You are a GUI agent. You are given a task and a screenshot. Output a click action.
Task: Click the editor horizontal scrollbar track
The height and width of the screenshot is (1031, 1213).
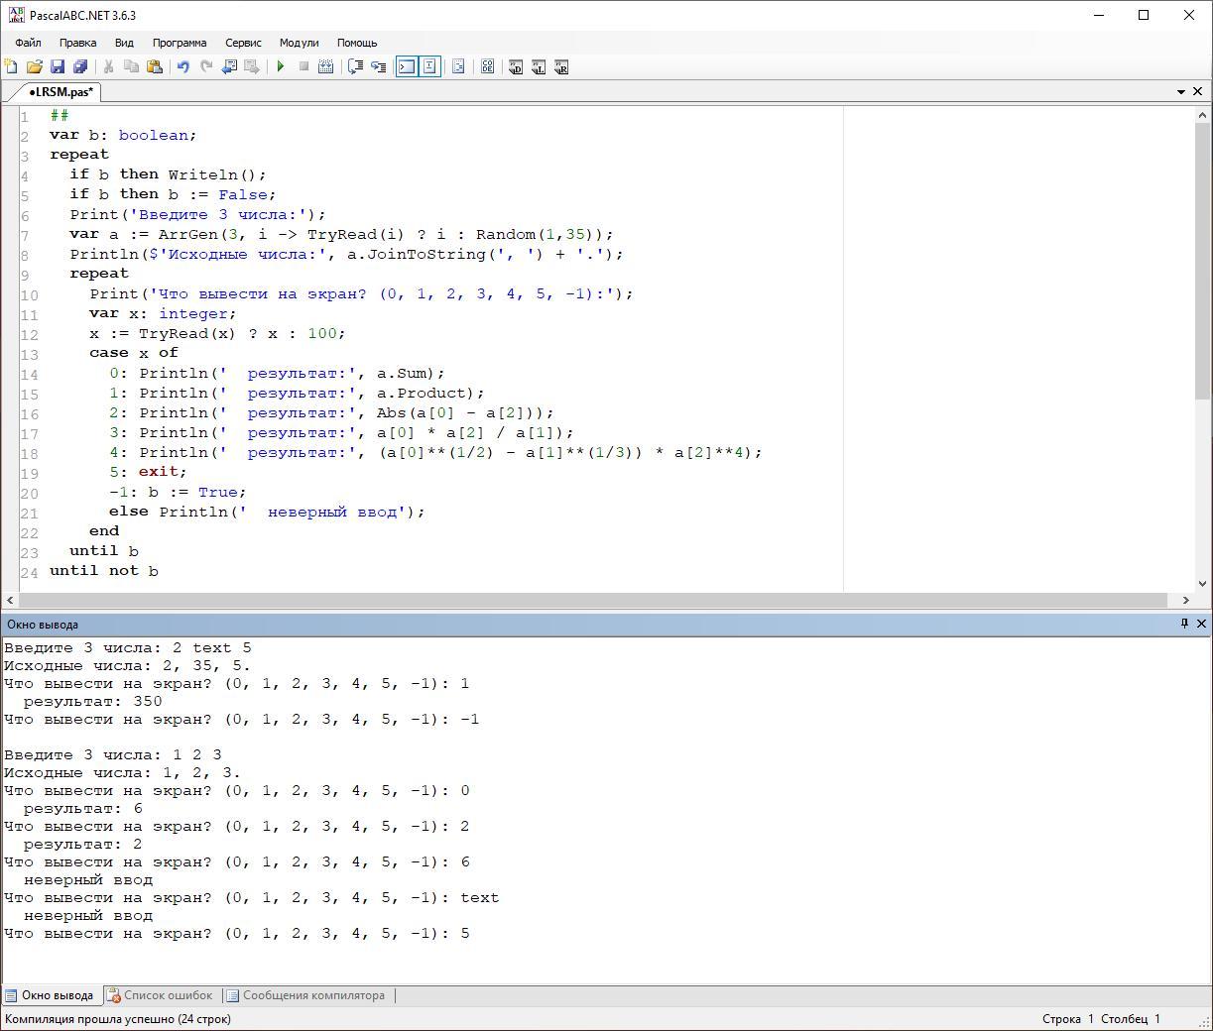click(x=595, y=600)
